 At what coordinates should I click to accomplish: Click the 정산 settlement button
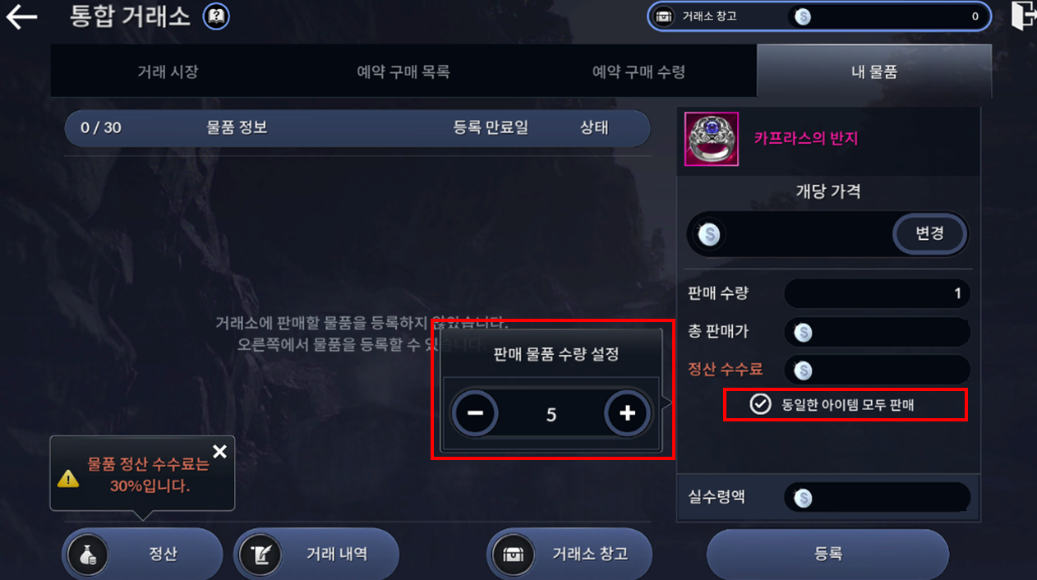point(142,554)
